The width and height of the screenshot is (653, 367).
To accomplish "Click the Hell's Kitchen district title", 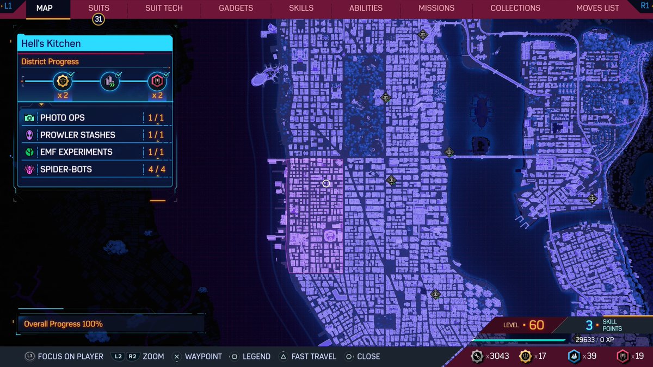I will (x=51, y=43).
